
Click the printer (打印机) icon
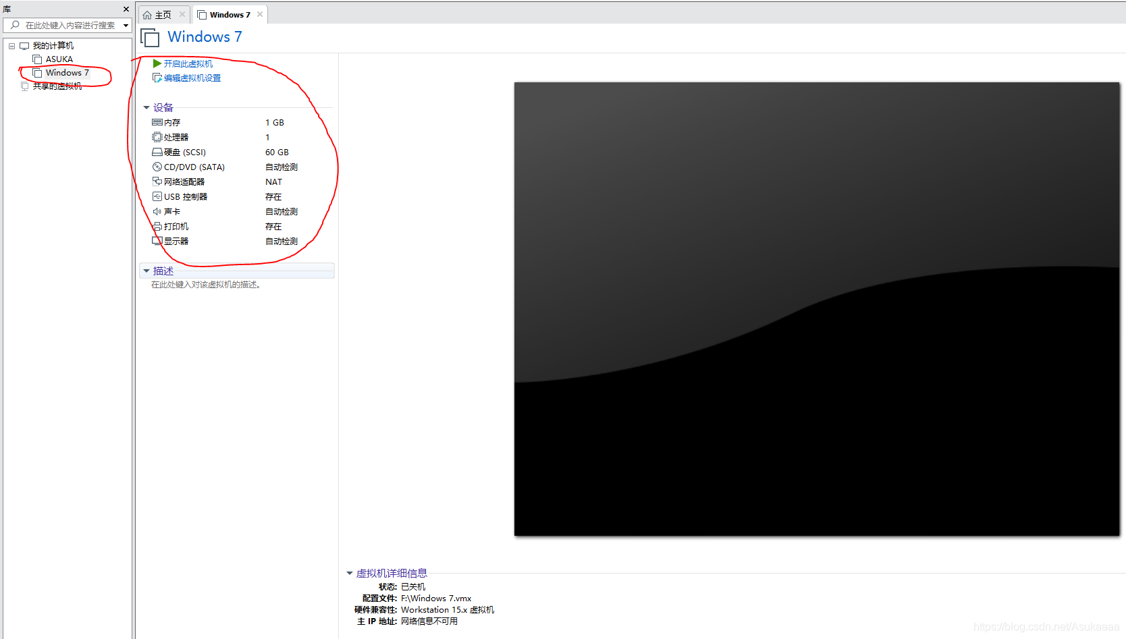157,227
